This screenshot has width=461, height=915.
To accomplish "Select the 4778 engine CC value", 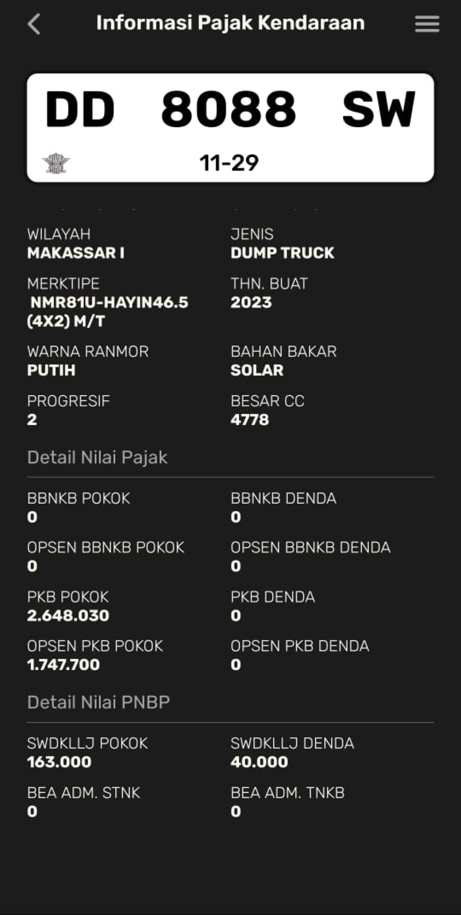I will pyautogui.click(x=250, y=419).
